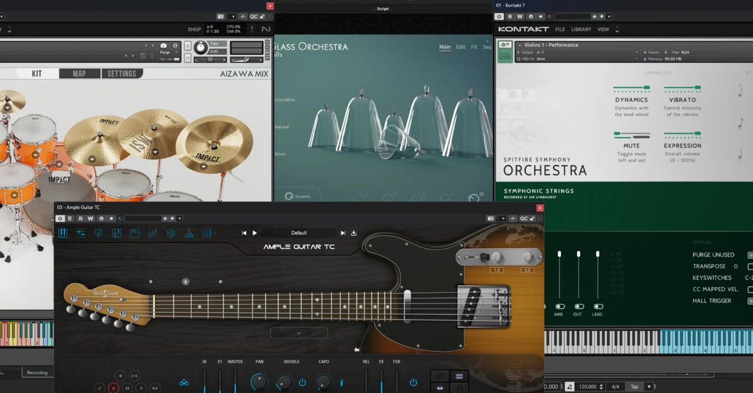Click the Tap tempo button
Image resolution: width=753 pixels, height=393 pixels.
click(x=634, y=387)
